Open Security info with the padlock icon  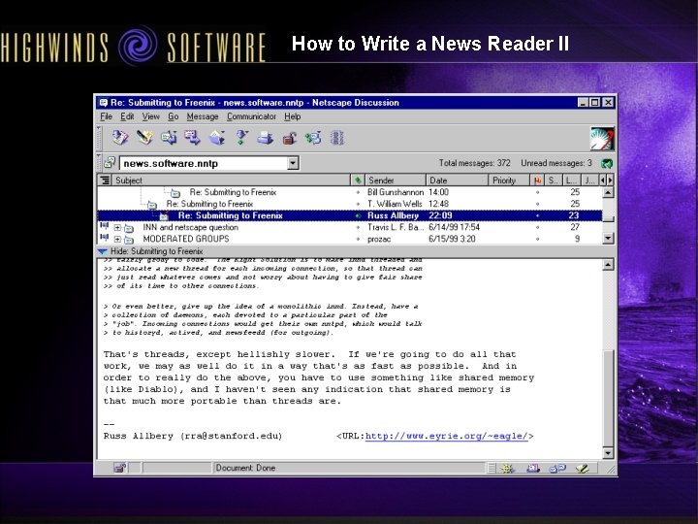289,138
